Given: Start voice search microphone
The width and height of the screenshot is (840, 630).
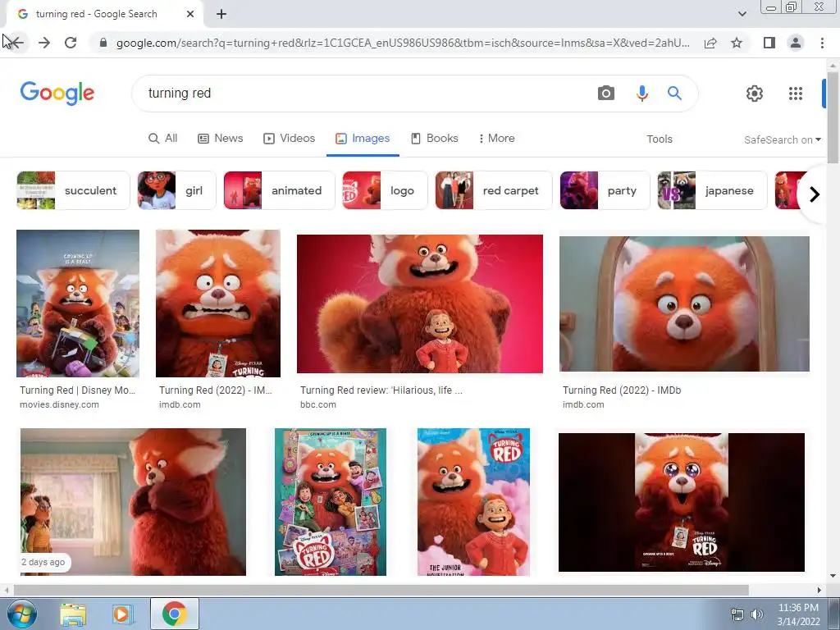Looking at the screenshot, I should 641,94.
